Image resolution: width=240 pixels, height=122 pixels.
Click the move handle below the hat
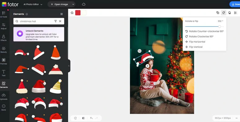click(147, 66)
